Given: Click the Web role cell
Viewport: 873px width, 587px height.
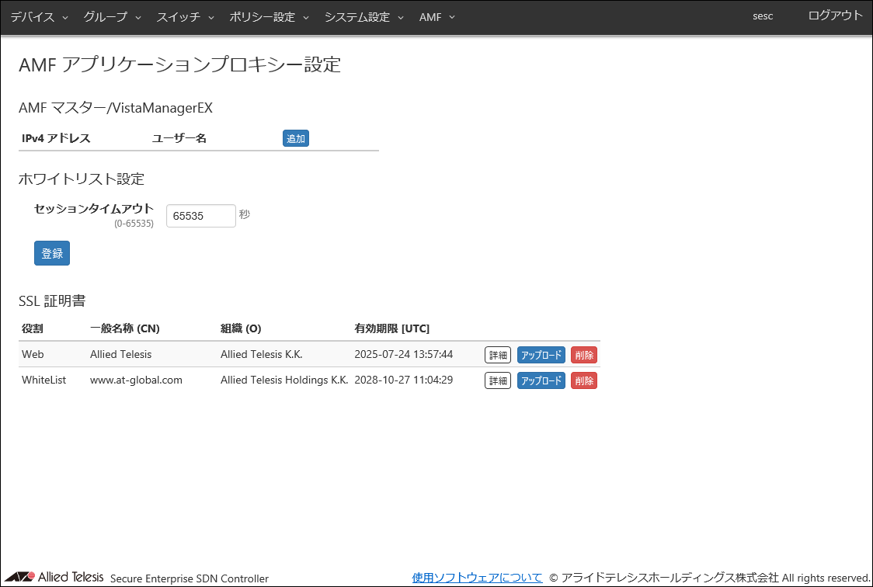Looking at the screenshot, I should 33,354.
